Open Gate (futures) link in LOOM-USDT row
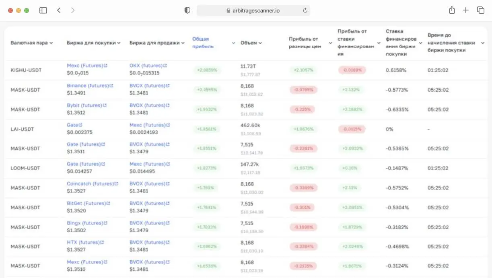 pyautogui.click(x=84, y=164)
